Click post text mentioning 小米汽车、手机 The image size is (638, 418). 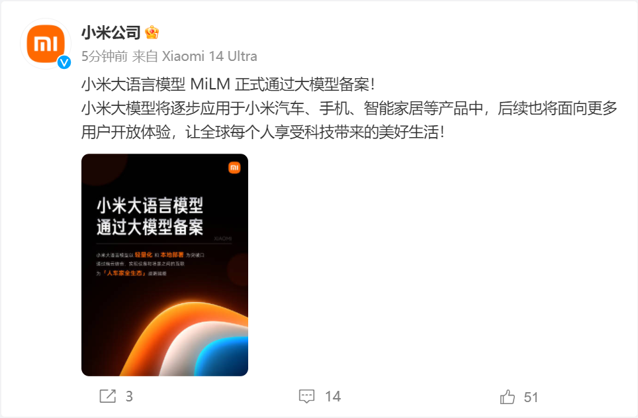[x=349, y=109]
